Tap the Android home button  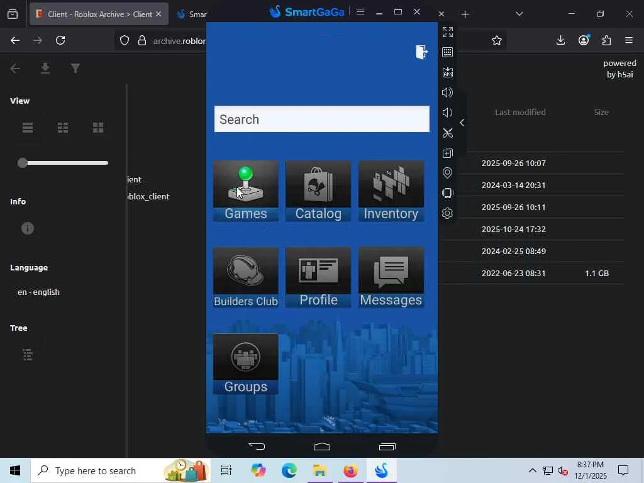coord(322,447)
